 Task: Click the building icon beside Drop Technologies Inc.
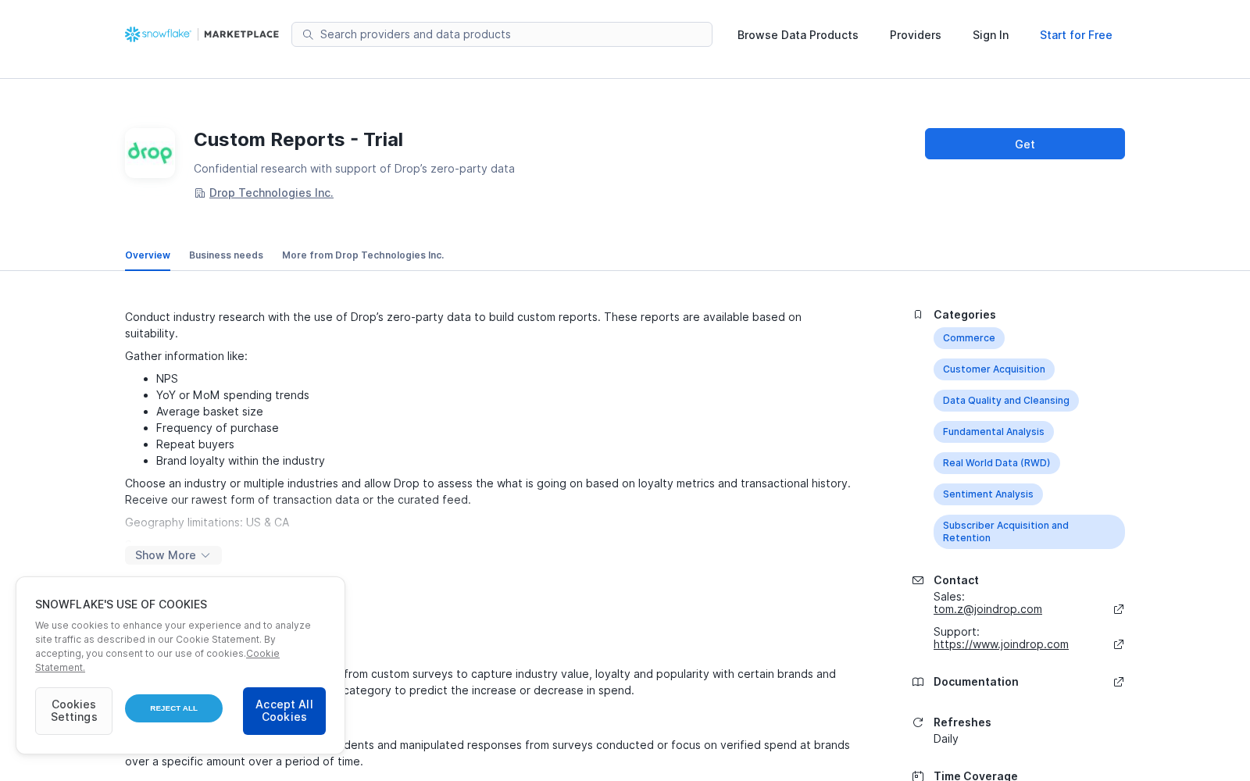coord(200,194)
